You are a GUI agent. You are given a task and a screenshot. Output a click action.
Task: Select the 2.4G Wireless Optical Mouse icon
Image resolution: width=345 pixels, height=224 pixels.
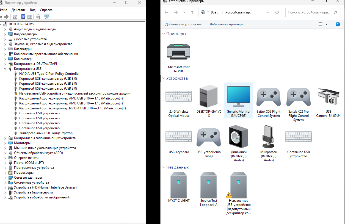179,96
